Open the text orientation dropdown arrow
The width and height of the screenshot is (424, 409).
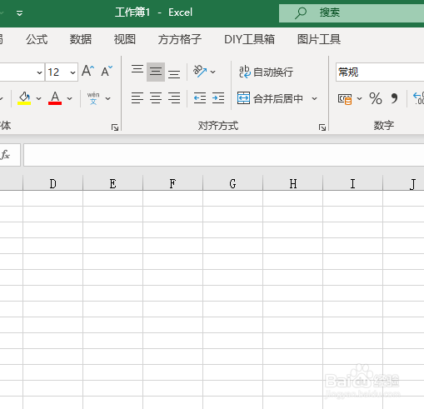(213, 72)
